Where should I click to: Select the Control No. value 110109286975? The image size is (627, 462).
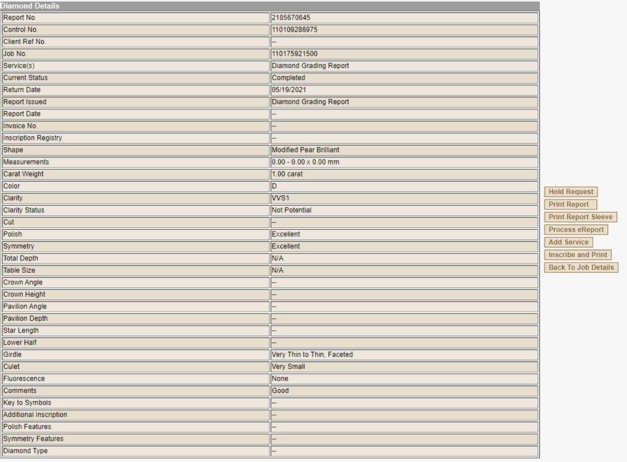tap(294, 29)
